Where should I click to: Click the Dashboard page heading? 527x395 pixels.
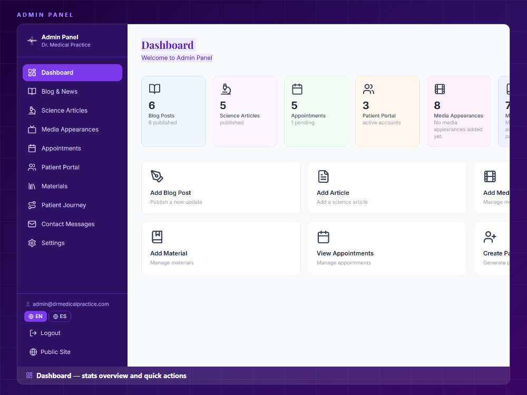168,45
